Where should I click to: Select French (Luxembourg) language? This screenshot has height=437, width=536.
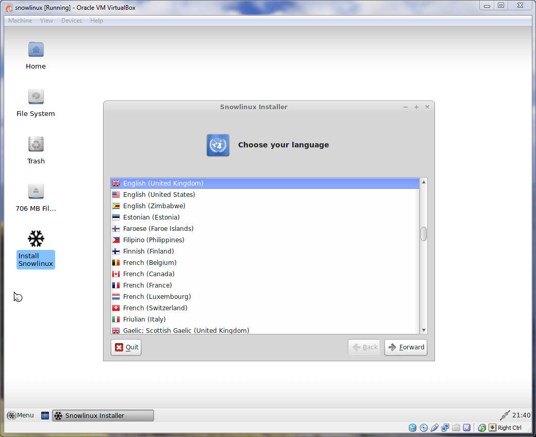click(265, 296)
